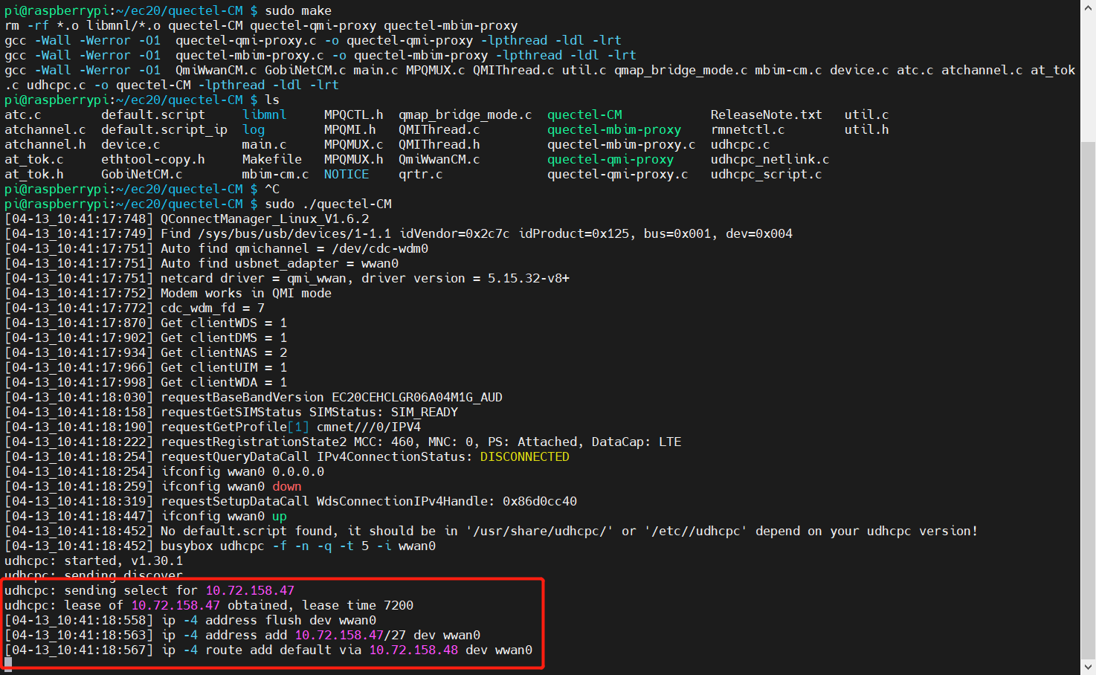Click the scrollbar down arrow
Screen dimensions: 1096x675
pyautogui.click(x=1089, y=668)
